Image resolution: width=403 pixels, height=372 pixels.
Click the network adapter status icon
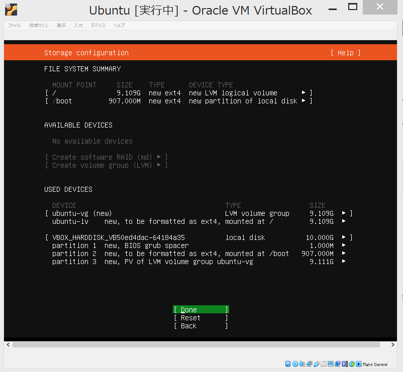(x=310, y=364)
